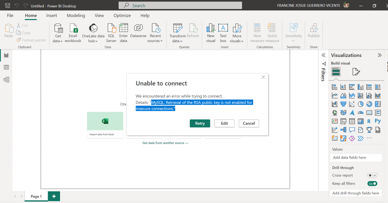Select the Matrix visual
The image size is (388, 203).
click(361, 121)
